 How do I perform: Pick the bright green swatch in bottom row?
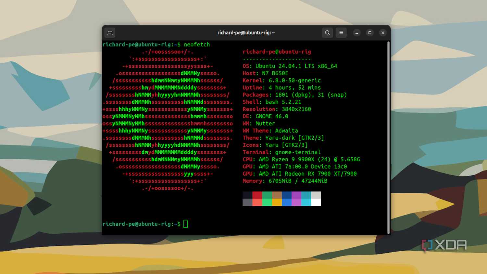[267, 202]
